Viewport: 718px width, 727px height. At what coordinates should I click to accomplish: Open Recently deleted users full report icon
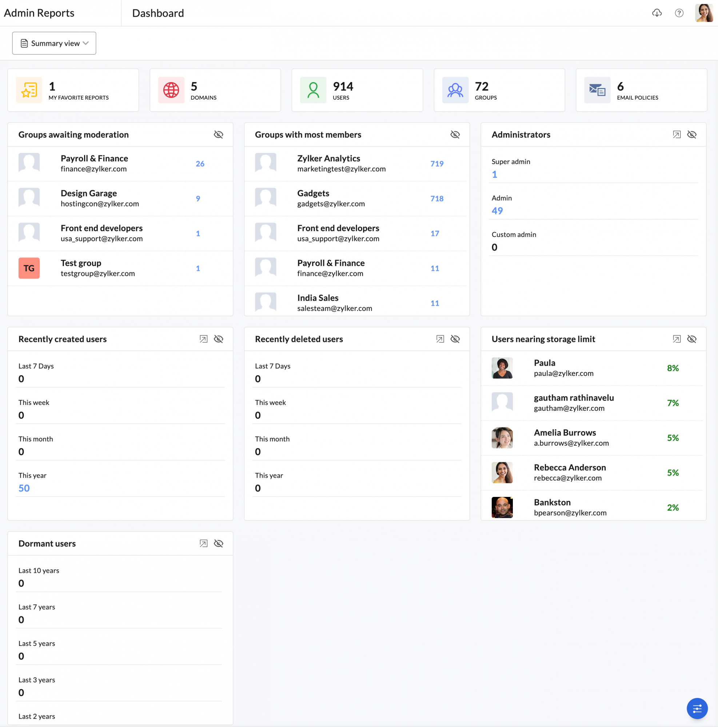pyautogui.click(x=440, y=339)
